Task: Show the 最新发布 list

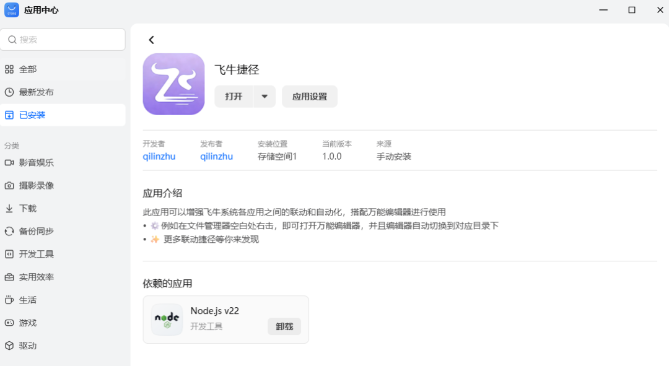Action: [63, 92]
